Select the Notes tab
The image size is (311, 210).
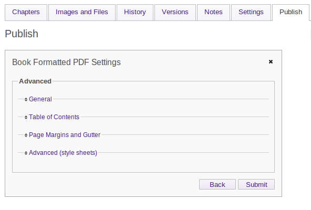click(x=213, y=12)
